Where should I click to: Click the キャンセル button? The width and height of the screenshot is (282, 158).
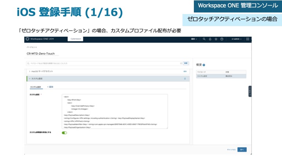tap(231, 149)
